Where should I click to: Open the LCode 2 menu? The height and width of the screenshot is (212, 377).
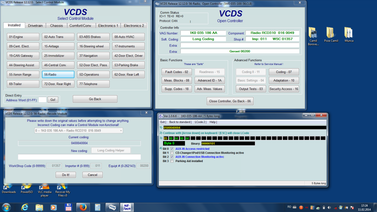(x=200, y=122)
